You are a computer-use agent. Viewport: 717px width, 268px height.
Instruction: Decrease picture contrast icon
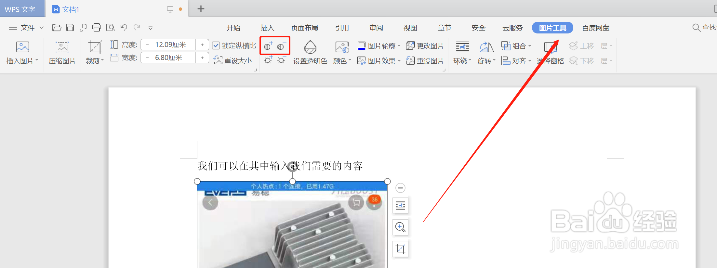tap(282, 46)
